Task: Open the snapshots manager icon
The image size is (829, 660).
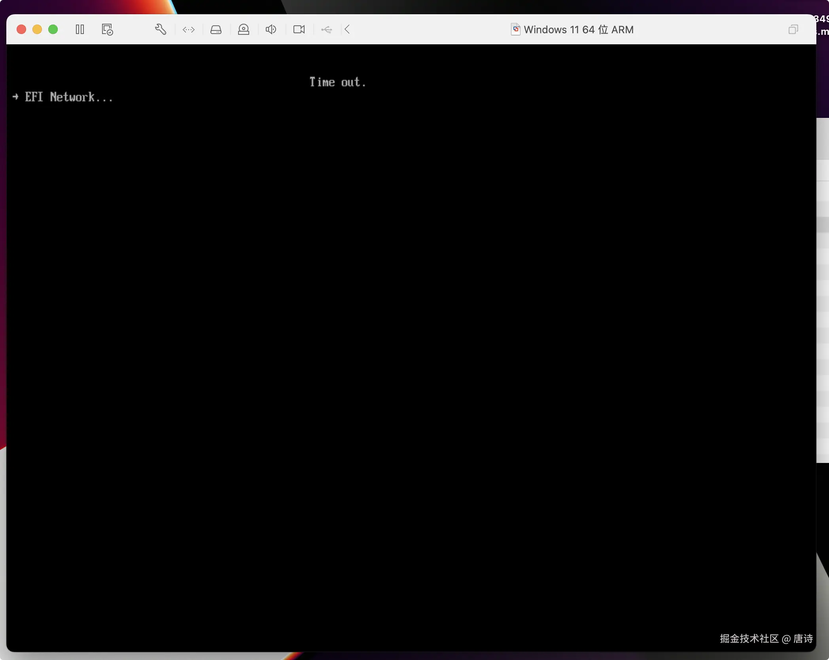Action: [107, 30]
